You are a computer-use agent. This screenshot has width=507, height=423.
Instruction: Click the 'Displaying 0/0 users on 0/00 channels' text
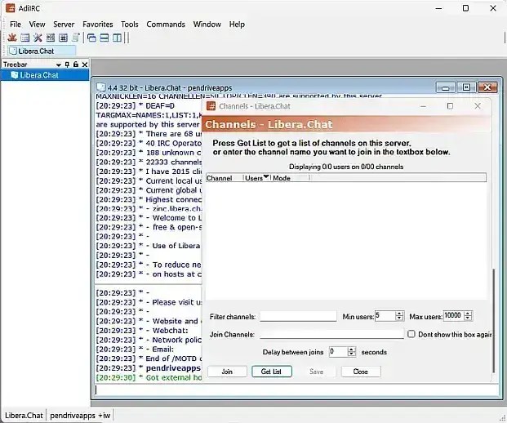[346, 167]
